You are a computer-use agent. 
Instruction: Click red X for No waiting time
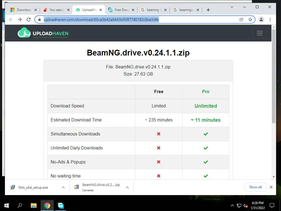pos(159,176)
